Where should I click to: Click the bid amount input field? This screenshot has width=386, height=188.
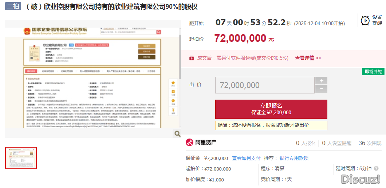[x=265, y=85]
